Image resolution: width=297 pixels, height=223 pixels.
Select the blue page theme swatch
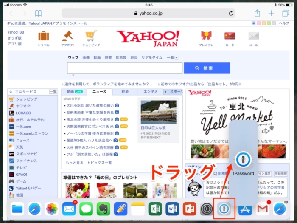coord(253,23)
